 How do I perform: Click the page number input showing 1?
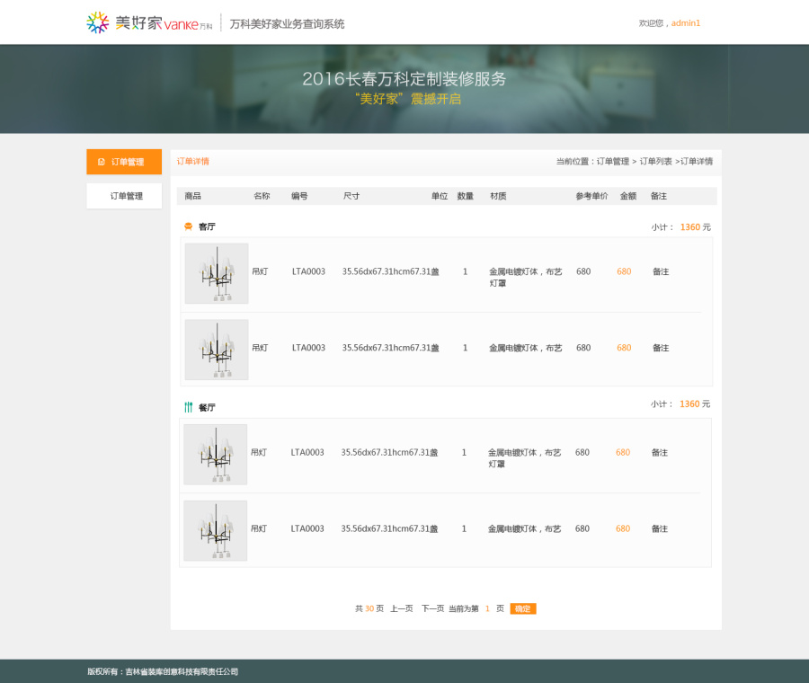[x=486, y=608]
